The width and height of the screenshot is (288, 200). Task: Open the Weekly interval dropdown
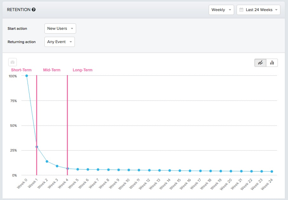click(221, 10)
